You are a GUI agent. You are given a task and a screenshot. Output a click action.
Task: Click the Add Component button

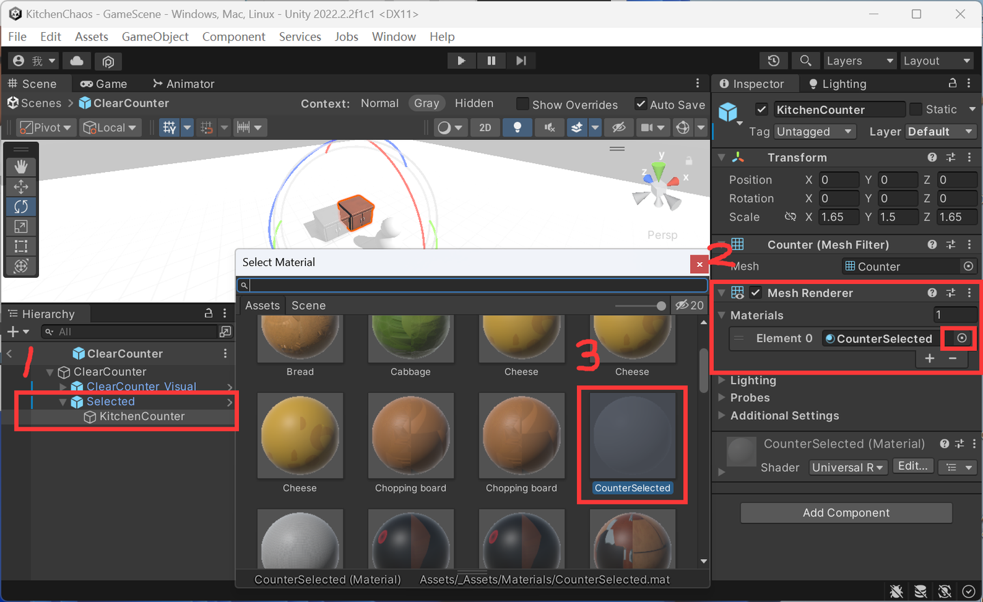846,513
